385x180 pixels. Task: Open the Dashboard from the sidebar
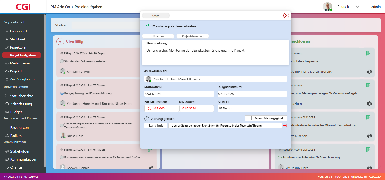click(x=18, y=31)
